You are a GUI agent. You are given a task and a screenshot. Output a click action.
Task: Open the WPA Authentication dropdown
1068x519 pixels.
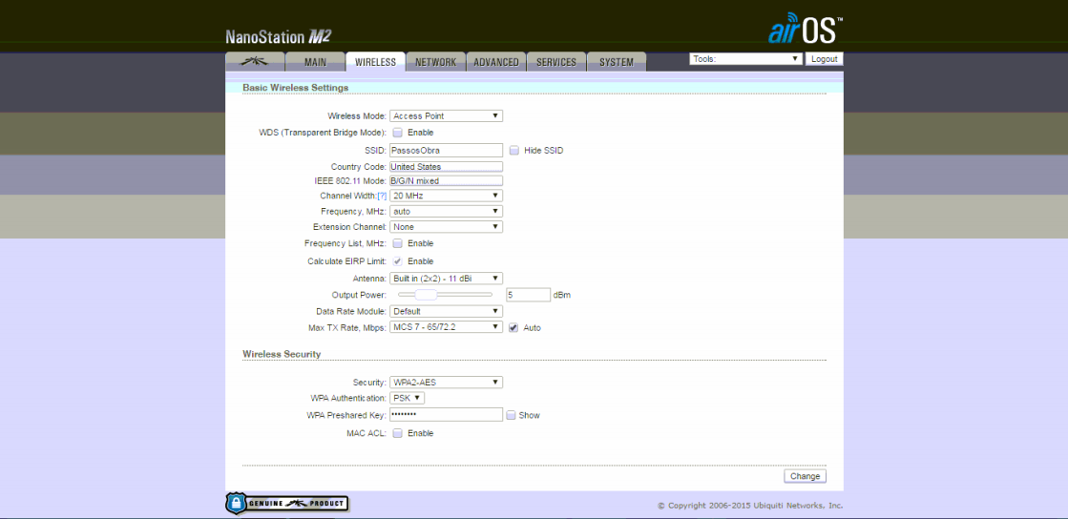(x=408, y=398)
